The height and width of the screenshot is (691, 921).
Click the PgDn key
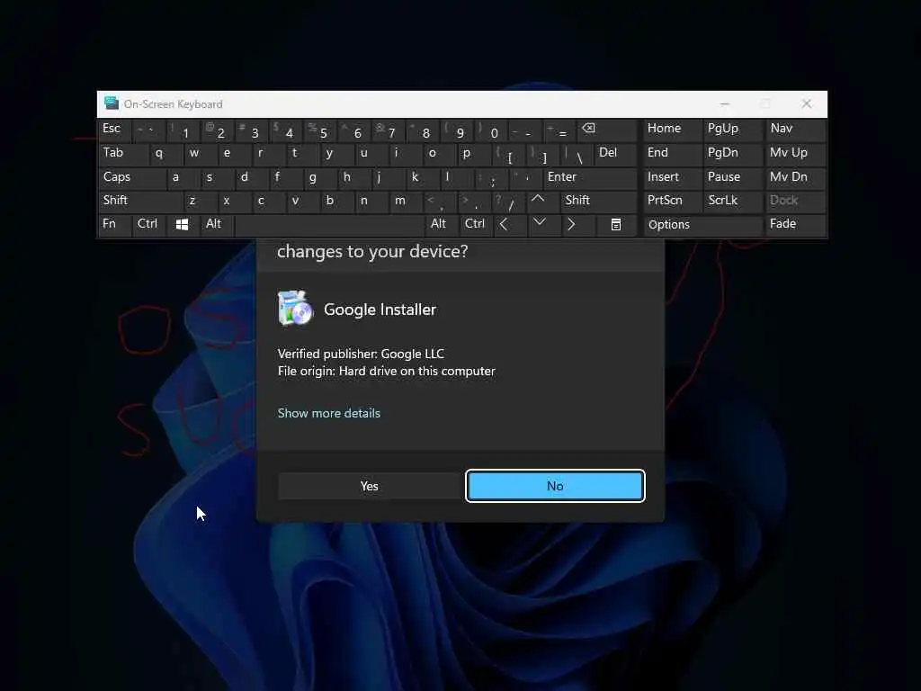coord(734,153)
